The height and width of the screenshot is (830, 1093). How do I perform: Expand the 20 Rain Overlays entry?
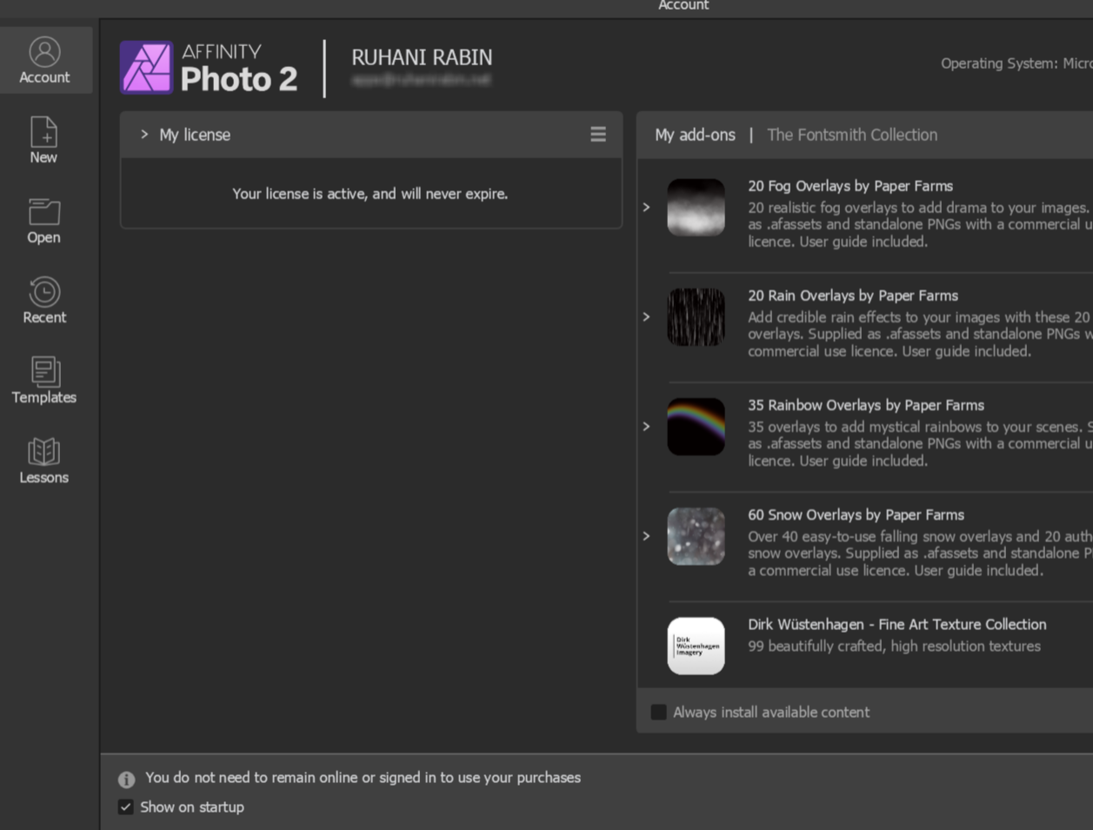pos(646,317)
